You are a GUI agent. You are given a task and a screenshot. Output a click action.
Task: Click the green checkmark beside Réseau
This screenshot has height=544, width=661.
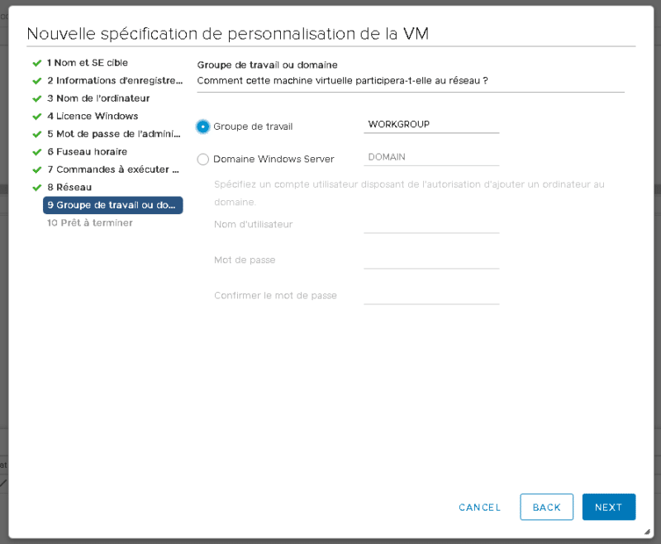point(37,188)
